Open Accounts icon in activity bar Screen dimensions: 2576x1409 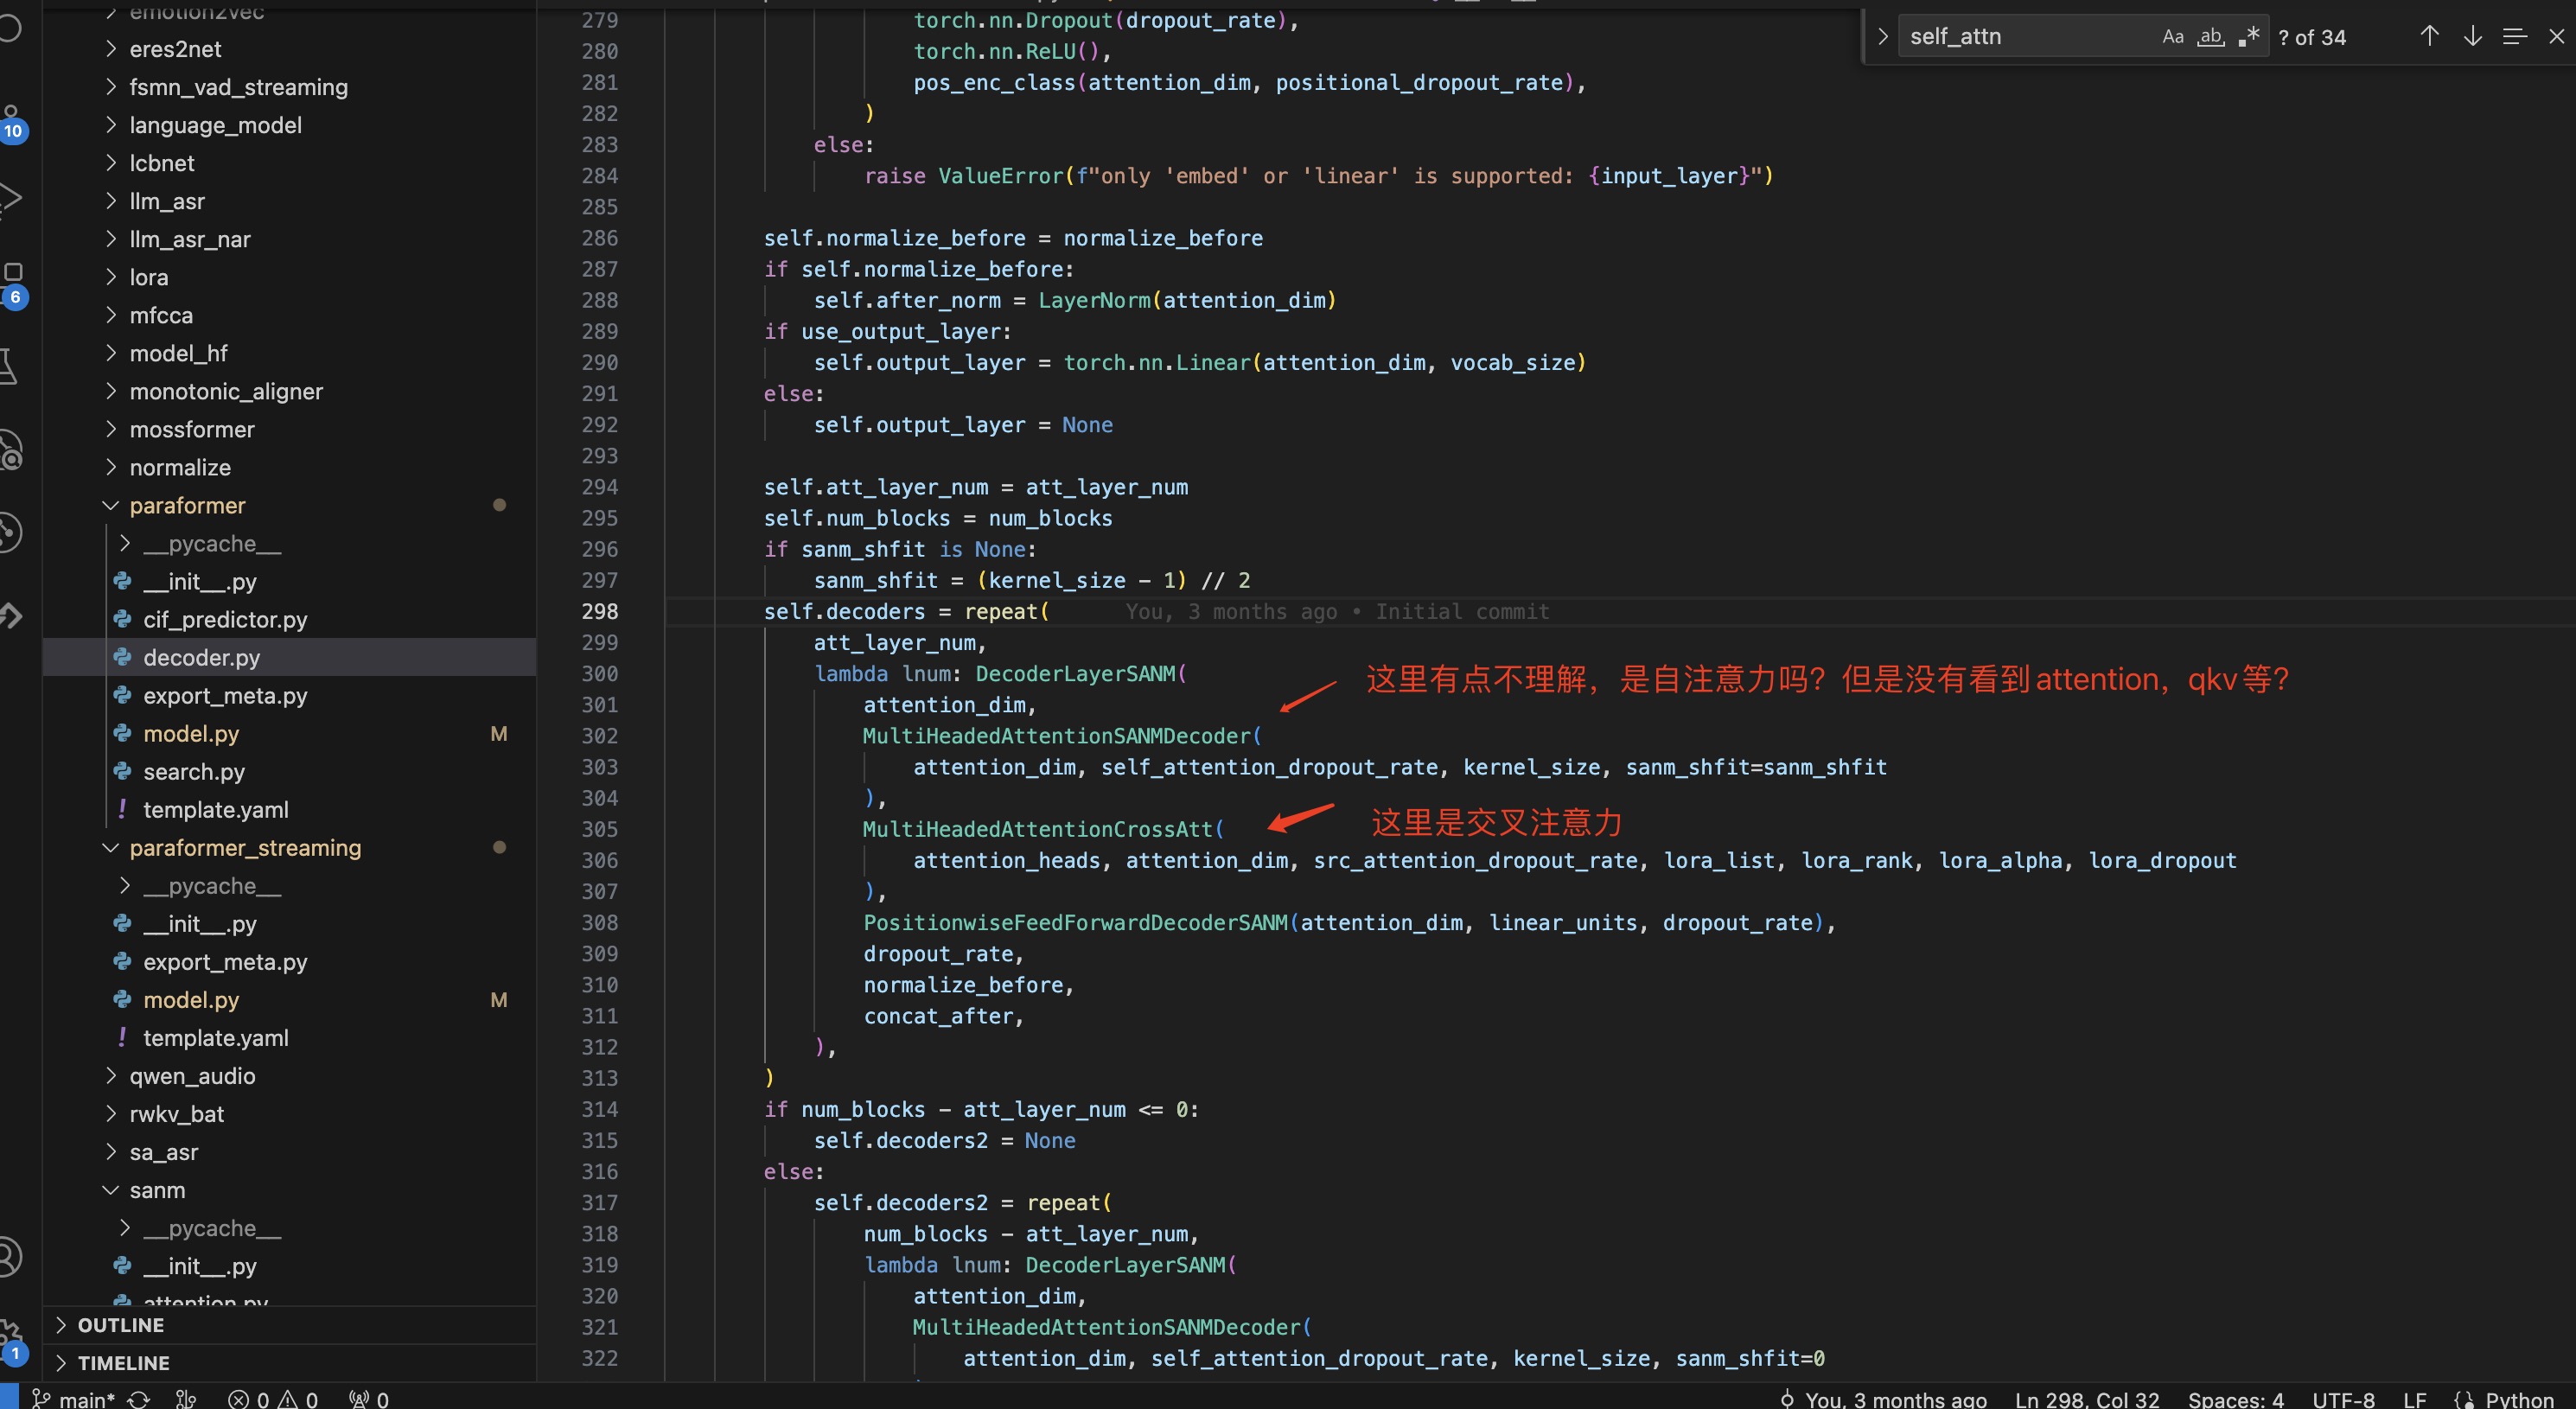pyautogui.click(x=10, y=1257)
